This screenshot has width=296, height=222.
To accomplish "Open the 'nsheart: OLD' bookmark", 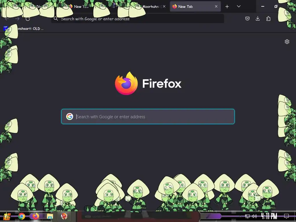I will coord(24,29).
